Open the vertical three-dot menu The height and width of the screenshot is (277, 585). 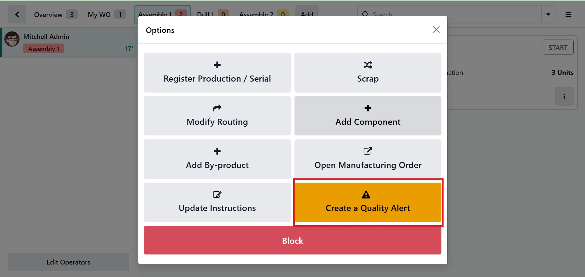tap(564, 96)
